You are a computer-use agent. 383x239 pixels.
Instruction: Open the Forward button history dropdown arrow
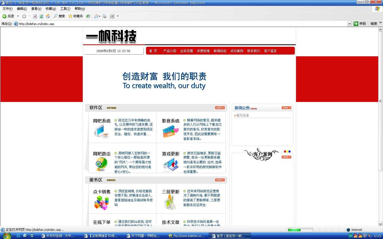pos(30,16)
